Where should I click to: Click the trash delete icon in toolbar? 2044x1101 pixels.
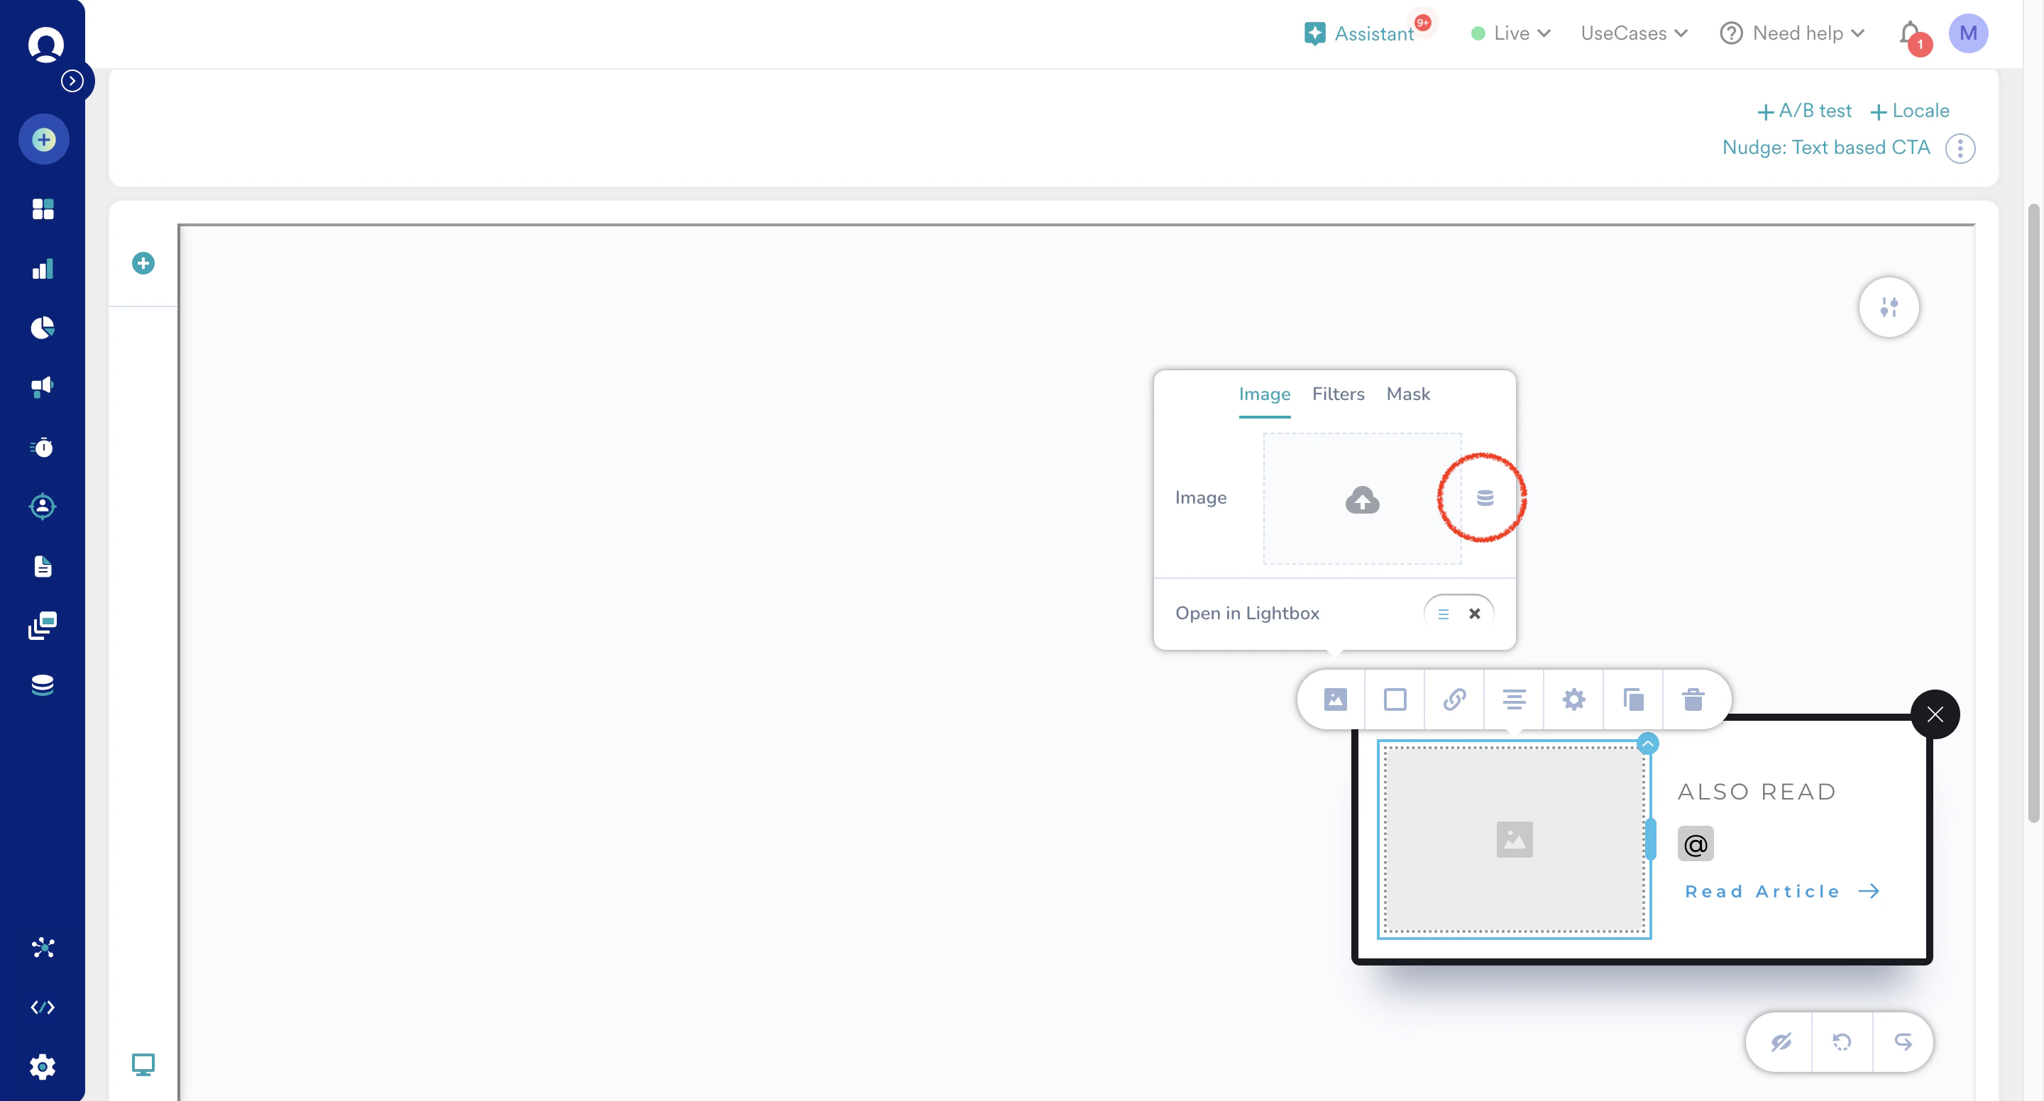(1693, 699)
